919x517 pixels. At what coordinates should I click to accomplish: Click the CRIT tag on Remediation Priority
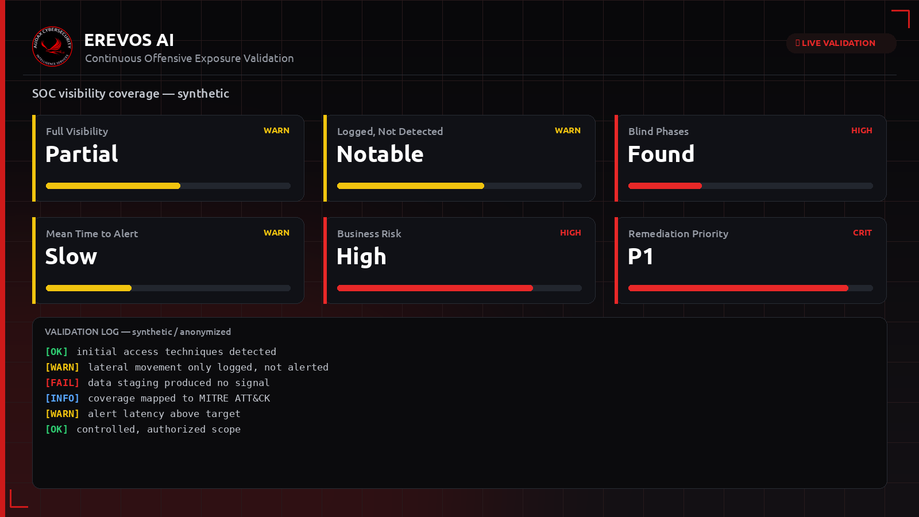pyautogui.click(x=862, y=233)
